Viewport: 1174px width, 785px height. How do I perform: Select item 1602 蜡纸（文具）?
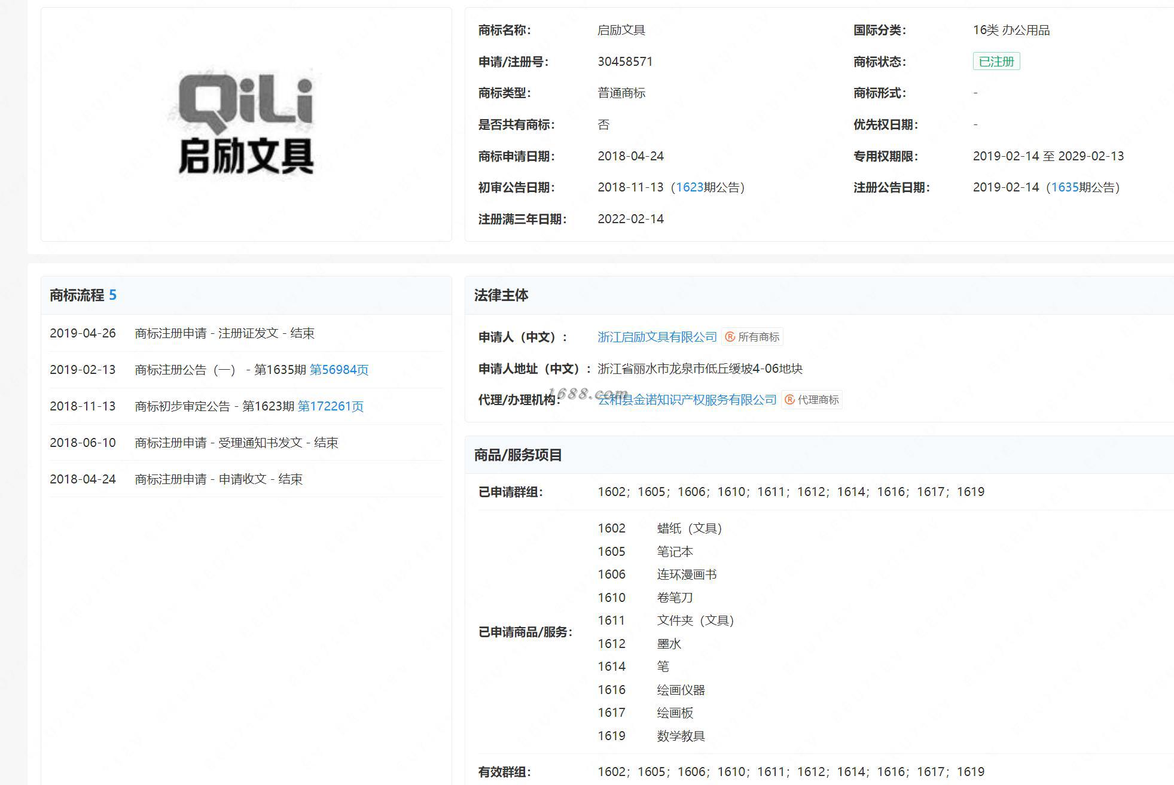[x=660, y=528]
